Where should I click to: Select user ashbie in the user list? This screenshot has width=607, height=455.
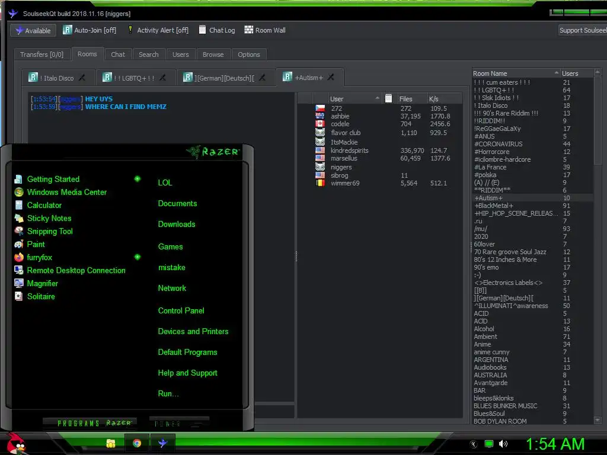340,116
